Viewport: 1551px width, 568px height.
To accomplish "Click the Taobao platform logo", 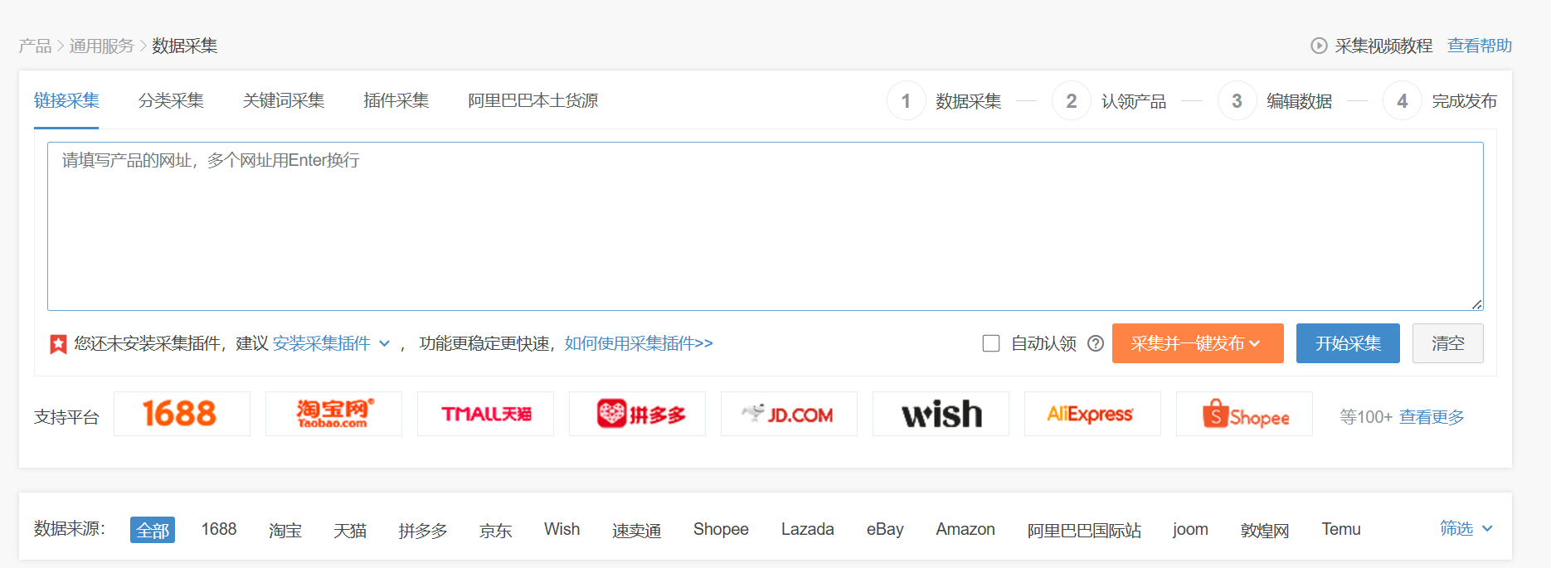I will point(333,414).
